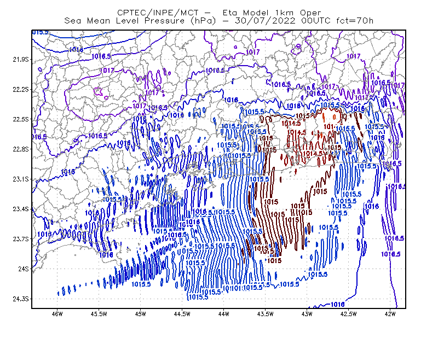Click the 43.5W longitude axis label

click(266, 314)
